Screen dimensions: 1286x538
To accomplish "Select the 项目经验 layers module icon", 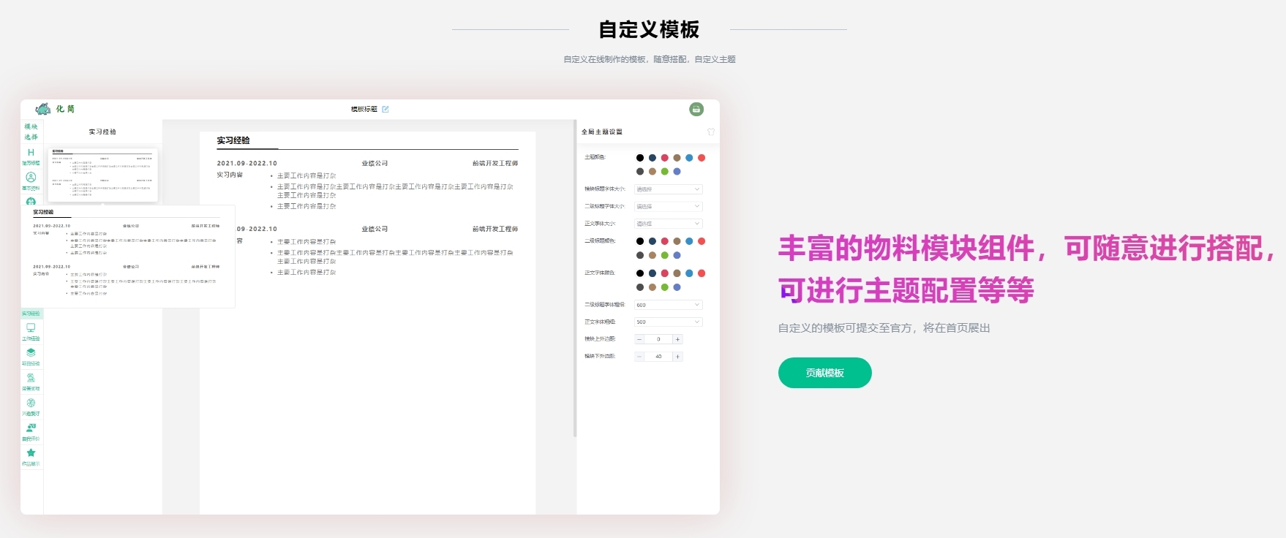I will 31,352.
